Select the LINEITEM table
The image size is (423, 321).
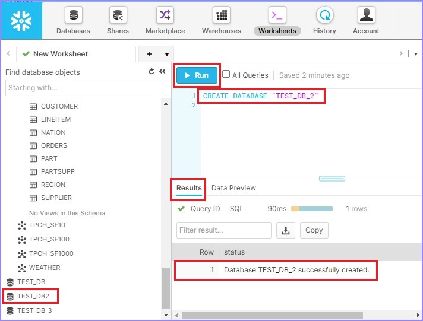coord(50,119)
